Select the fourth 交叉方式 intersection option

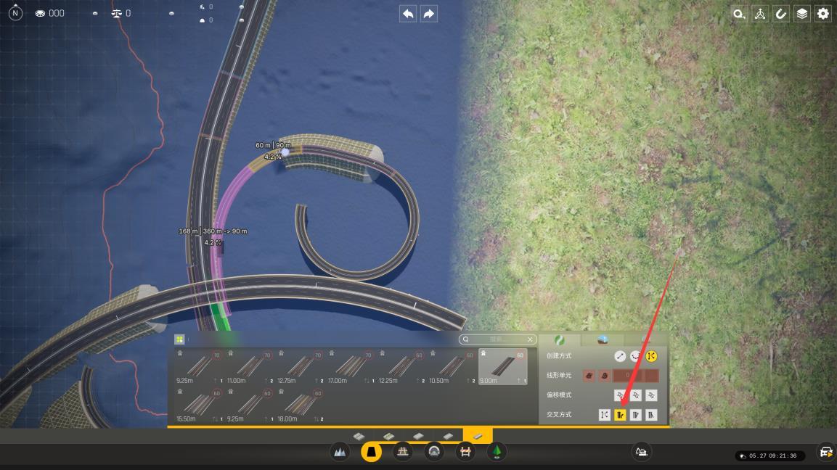coord(651,415)
